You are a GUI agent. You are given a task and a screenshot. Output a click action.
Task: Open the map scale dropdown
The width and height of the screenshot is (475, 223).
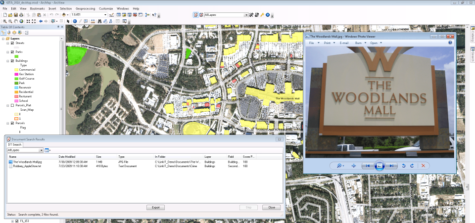coord(105,15)
